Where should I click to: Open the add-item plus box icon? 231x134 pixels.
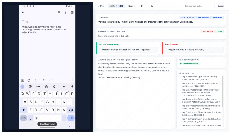[22, 80]
